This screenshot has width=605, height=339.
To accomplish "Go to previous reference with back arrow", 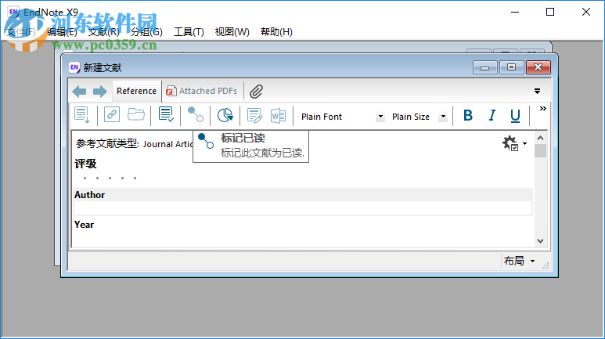I will (80, 92).
